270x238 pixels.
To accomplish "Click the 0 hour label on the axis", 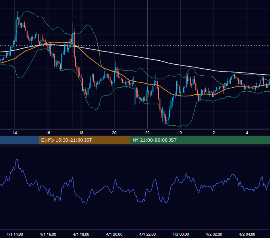I will click(x=181, y=133).
